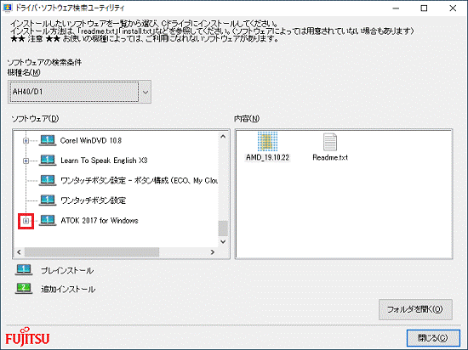Close the driver search utility window
This screenshot has width=468, height=350.
(x=453, y=8)
